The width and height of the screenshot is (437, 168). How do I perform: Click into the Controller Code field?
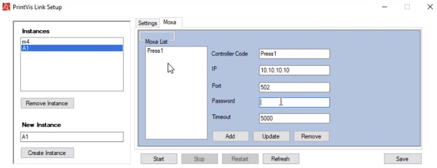click(294, 54)
